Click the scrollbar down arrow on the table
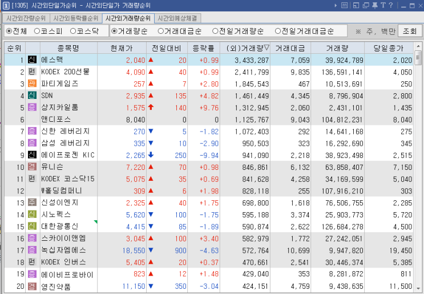 click(418, 288)
